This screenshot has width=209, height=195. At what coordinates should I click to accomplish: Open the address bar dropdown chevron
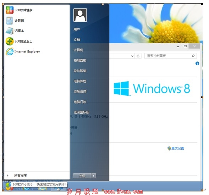click(132, 56)
